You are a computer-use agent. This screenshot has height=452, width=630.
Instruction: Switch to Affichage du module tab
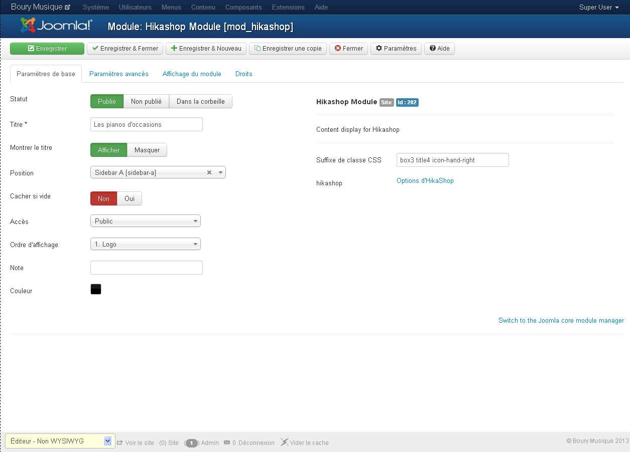point(192,74)
